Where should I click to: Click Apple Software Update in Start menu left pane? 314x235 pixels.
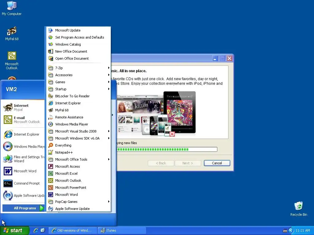pos(23,196)
